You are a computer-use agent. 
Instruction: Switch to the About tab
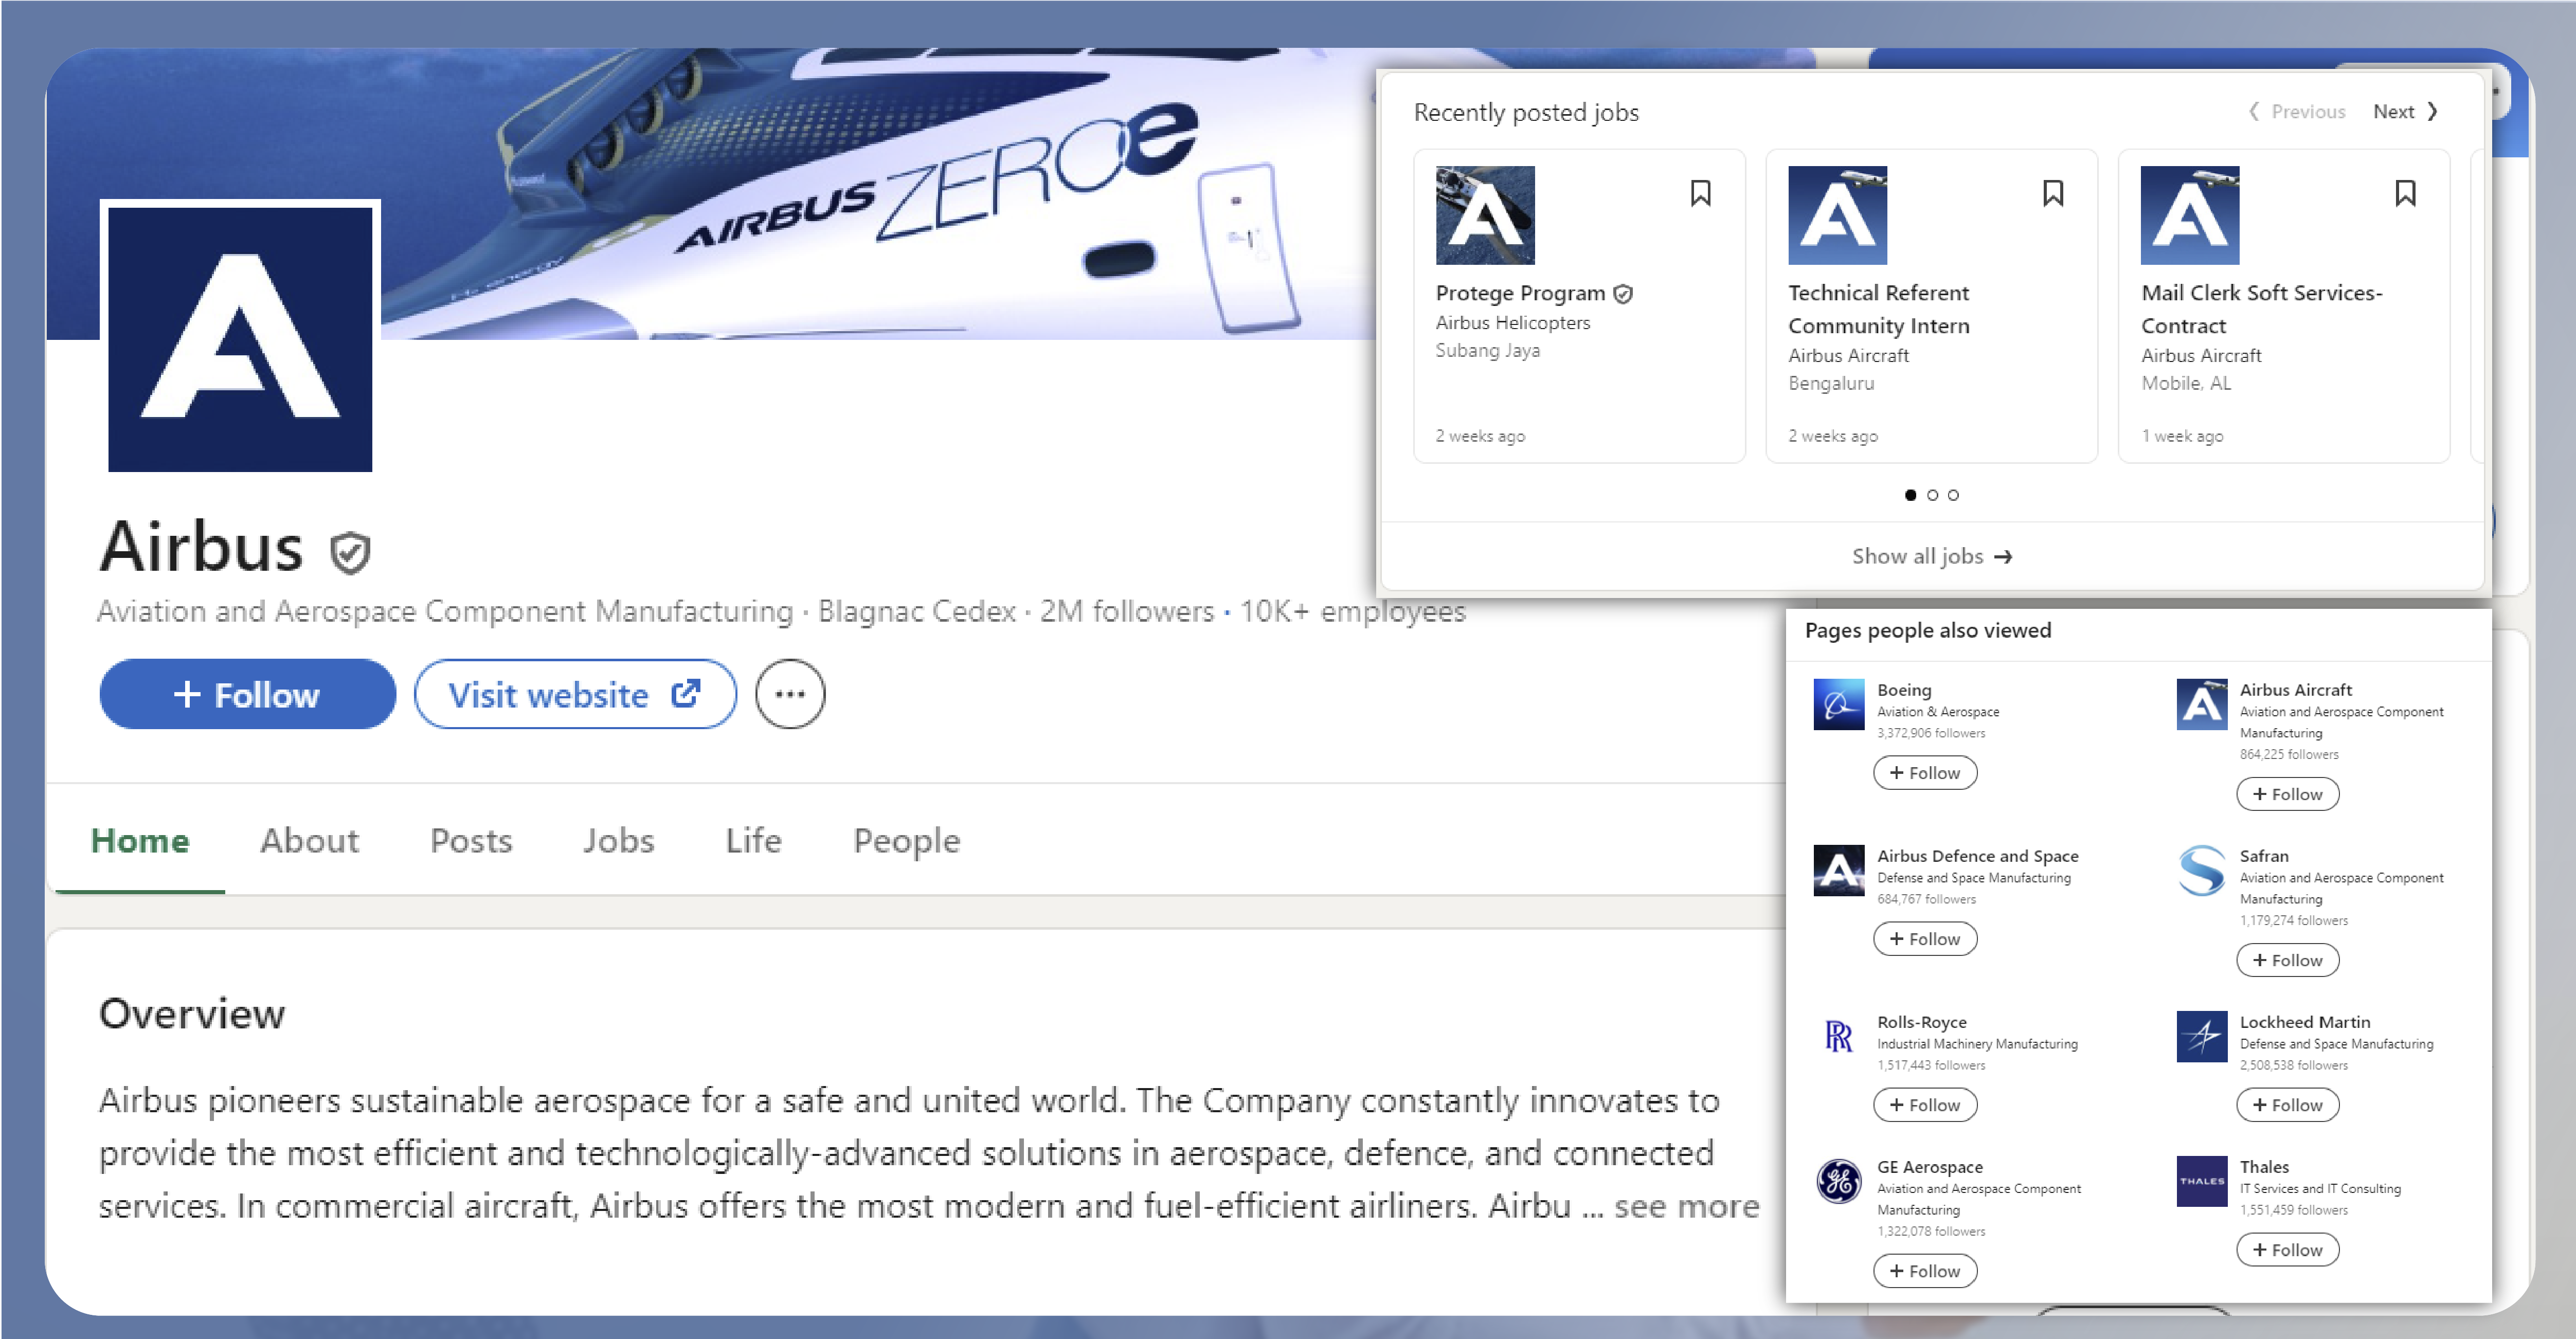pos(309,841)
